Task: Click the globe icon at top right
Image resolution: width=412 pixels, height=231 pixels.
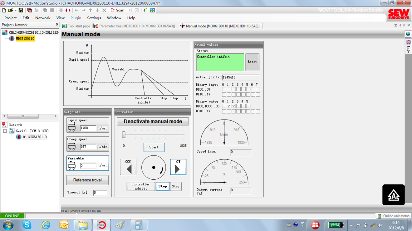Action: 408,34
